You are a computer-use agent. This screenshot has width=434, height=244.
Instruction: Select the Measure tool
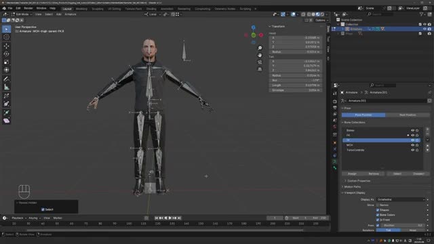pos(6,87)
